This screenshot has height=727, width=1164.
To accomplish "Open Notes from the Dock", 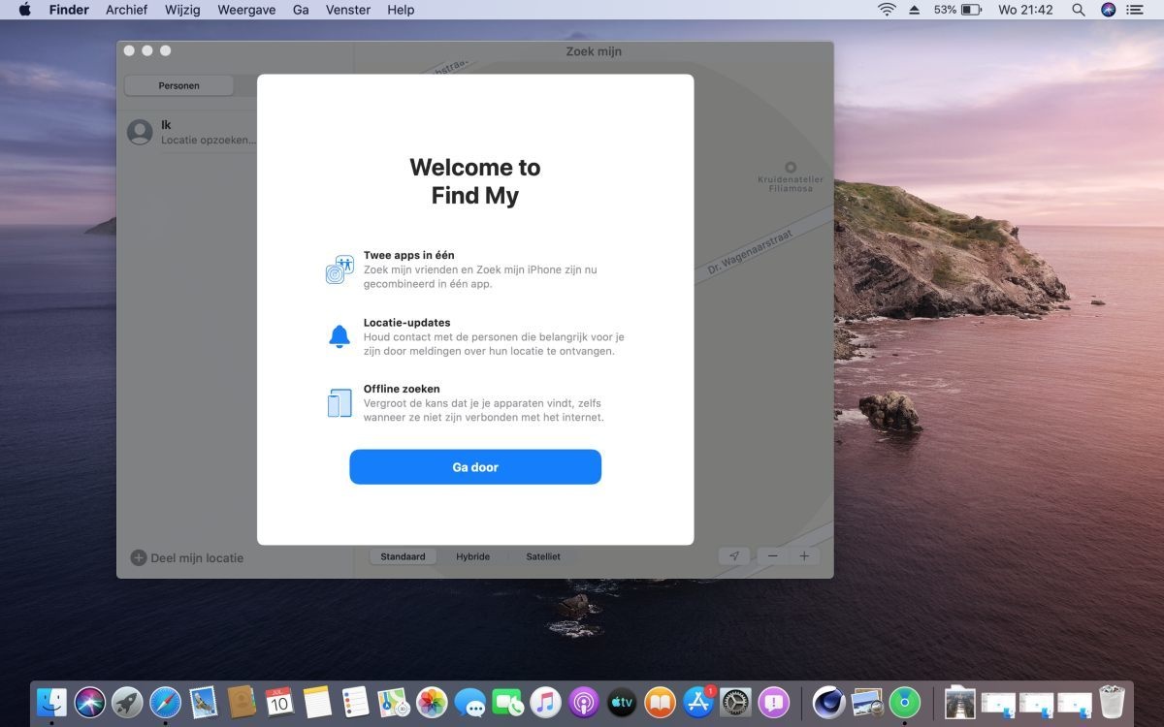I will [x=318, y=702].
